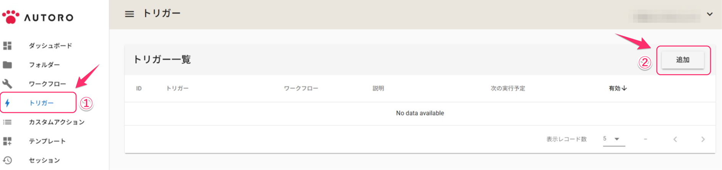This screenshot has width=722, height=170.
Task: Click the トリガー column header
Action: point(177,88)
